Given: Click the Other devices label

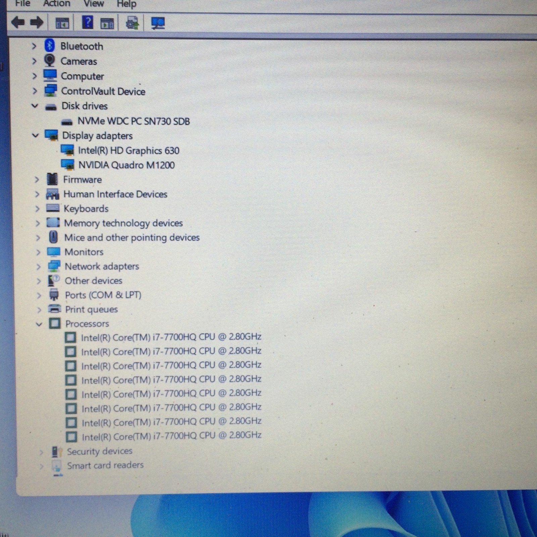Looking at the screenshot, I should (93, 281).
